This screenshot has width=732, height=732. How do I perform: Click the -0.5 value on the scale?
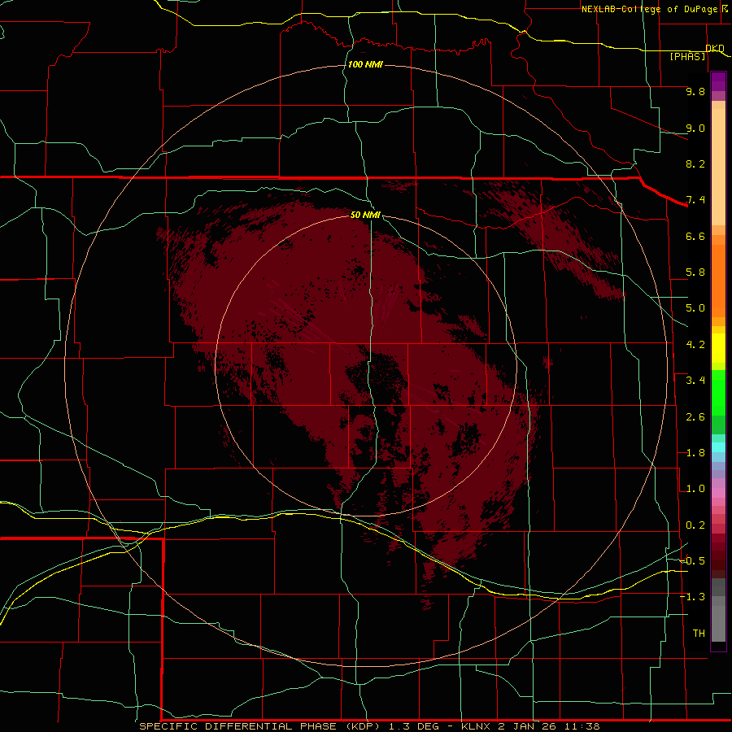692,560
